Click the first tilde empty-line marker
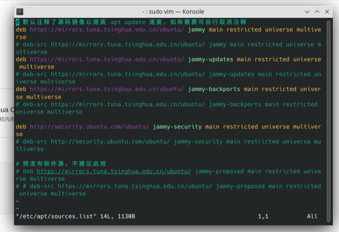339x232 pixels. coord(17,202)
